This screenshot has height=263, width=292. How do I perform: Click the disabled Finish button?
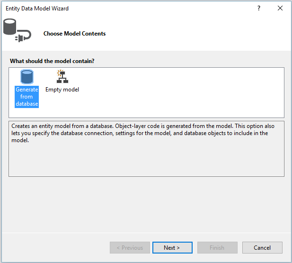point(217,247)
